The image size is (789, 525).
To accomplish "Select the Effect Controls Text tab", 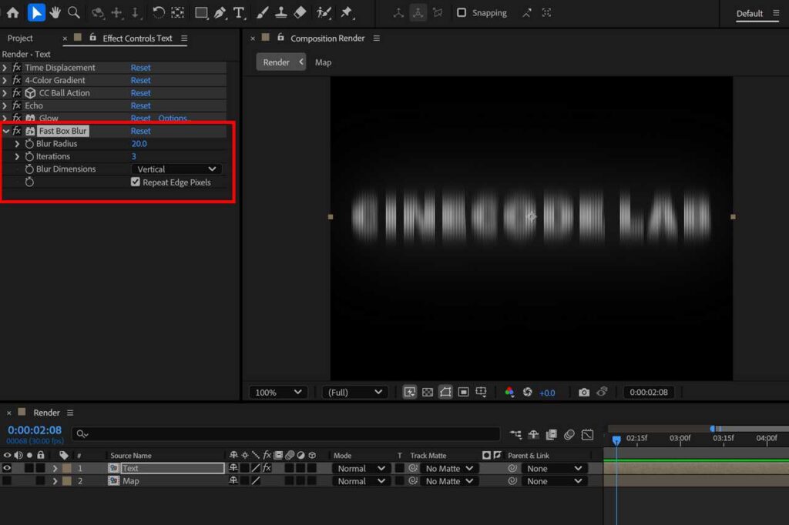I will coord(137,38).
